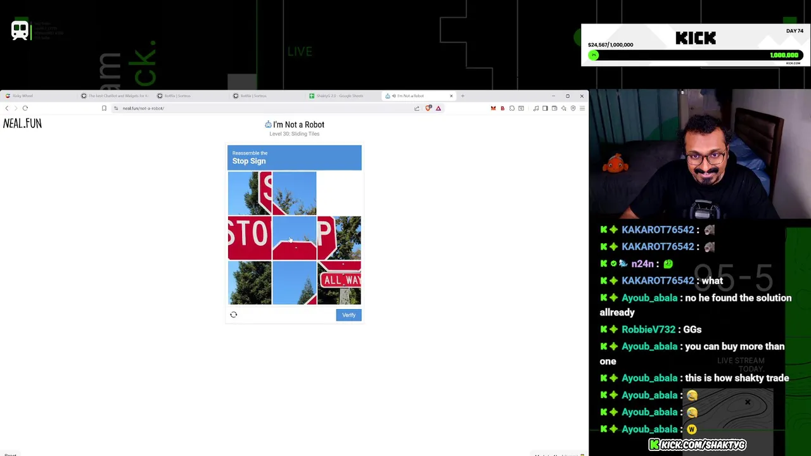Image resolution: width=811 pixels, height=456 pixels.
Task: Open the browser hamburger menu
Action: 582,108
